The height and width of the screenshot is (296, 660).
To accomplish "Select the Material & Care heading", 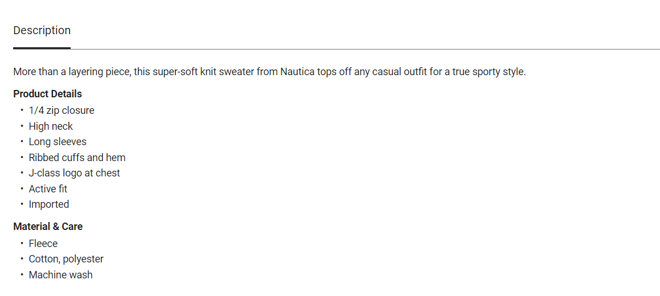I will click(x=48, y=227).
